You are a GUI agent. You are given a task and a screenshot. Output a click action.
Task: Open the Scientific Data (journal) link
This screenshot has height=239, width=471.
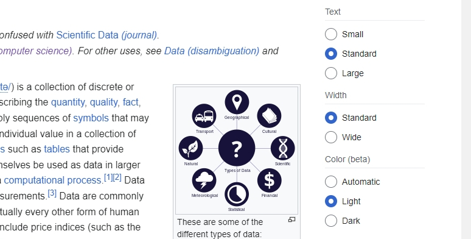click(x=106, y=35)
